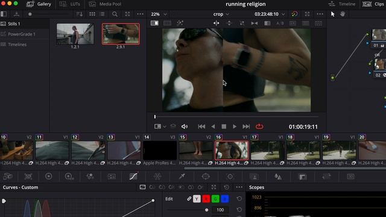Viewport: 386px width, 217px height.
Task: Toggle the split screen icon
Action: [x=167, y=23]
